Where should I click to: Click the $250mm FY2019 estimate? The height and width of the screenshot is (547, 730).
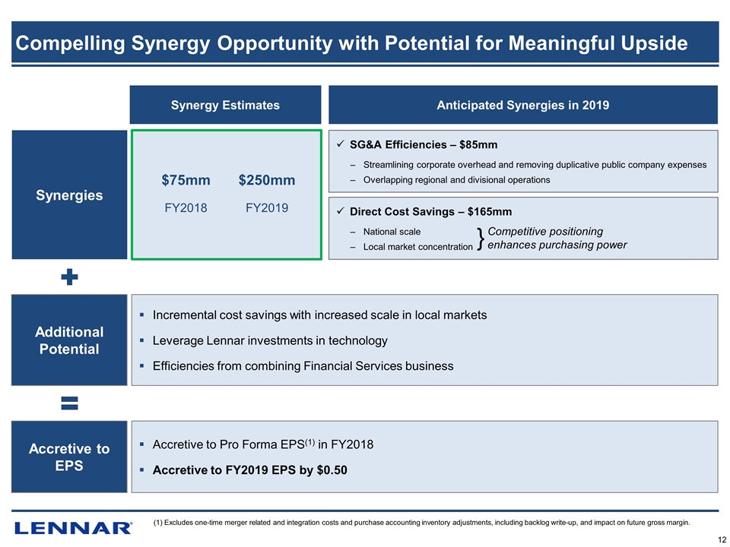click(266, 193)
